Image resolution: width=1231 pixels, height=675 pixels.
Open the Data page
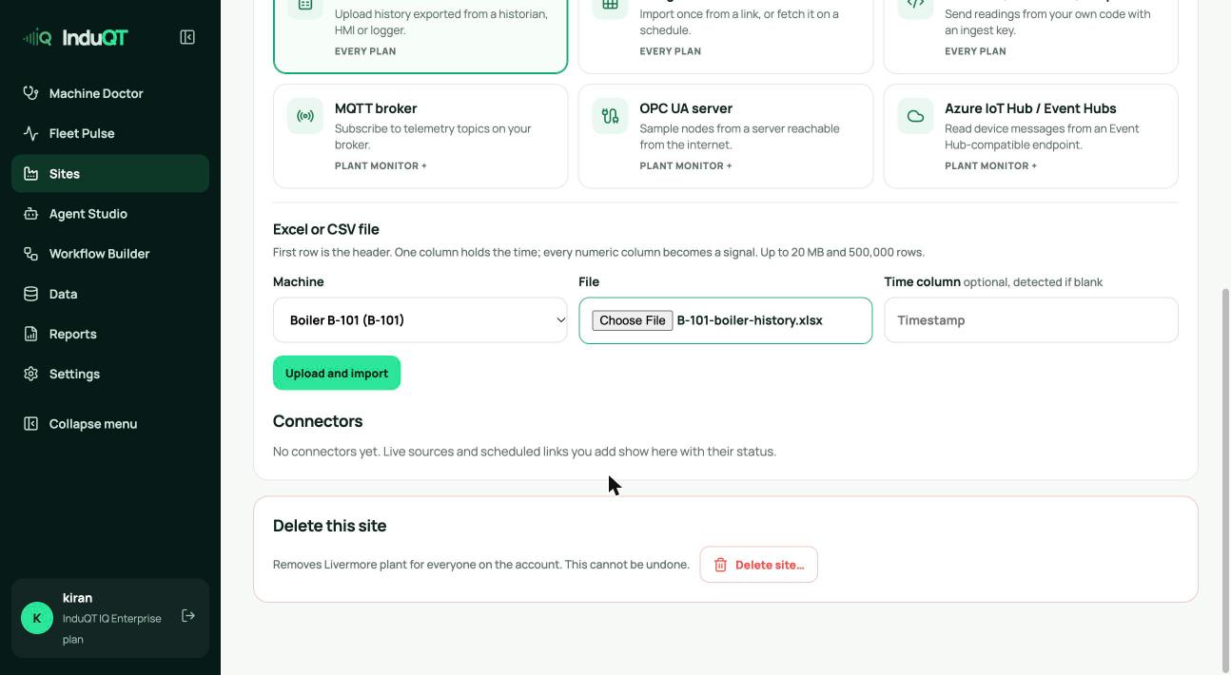click(x=110, y=294)
